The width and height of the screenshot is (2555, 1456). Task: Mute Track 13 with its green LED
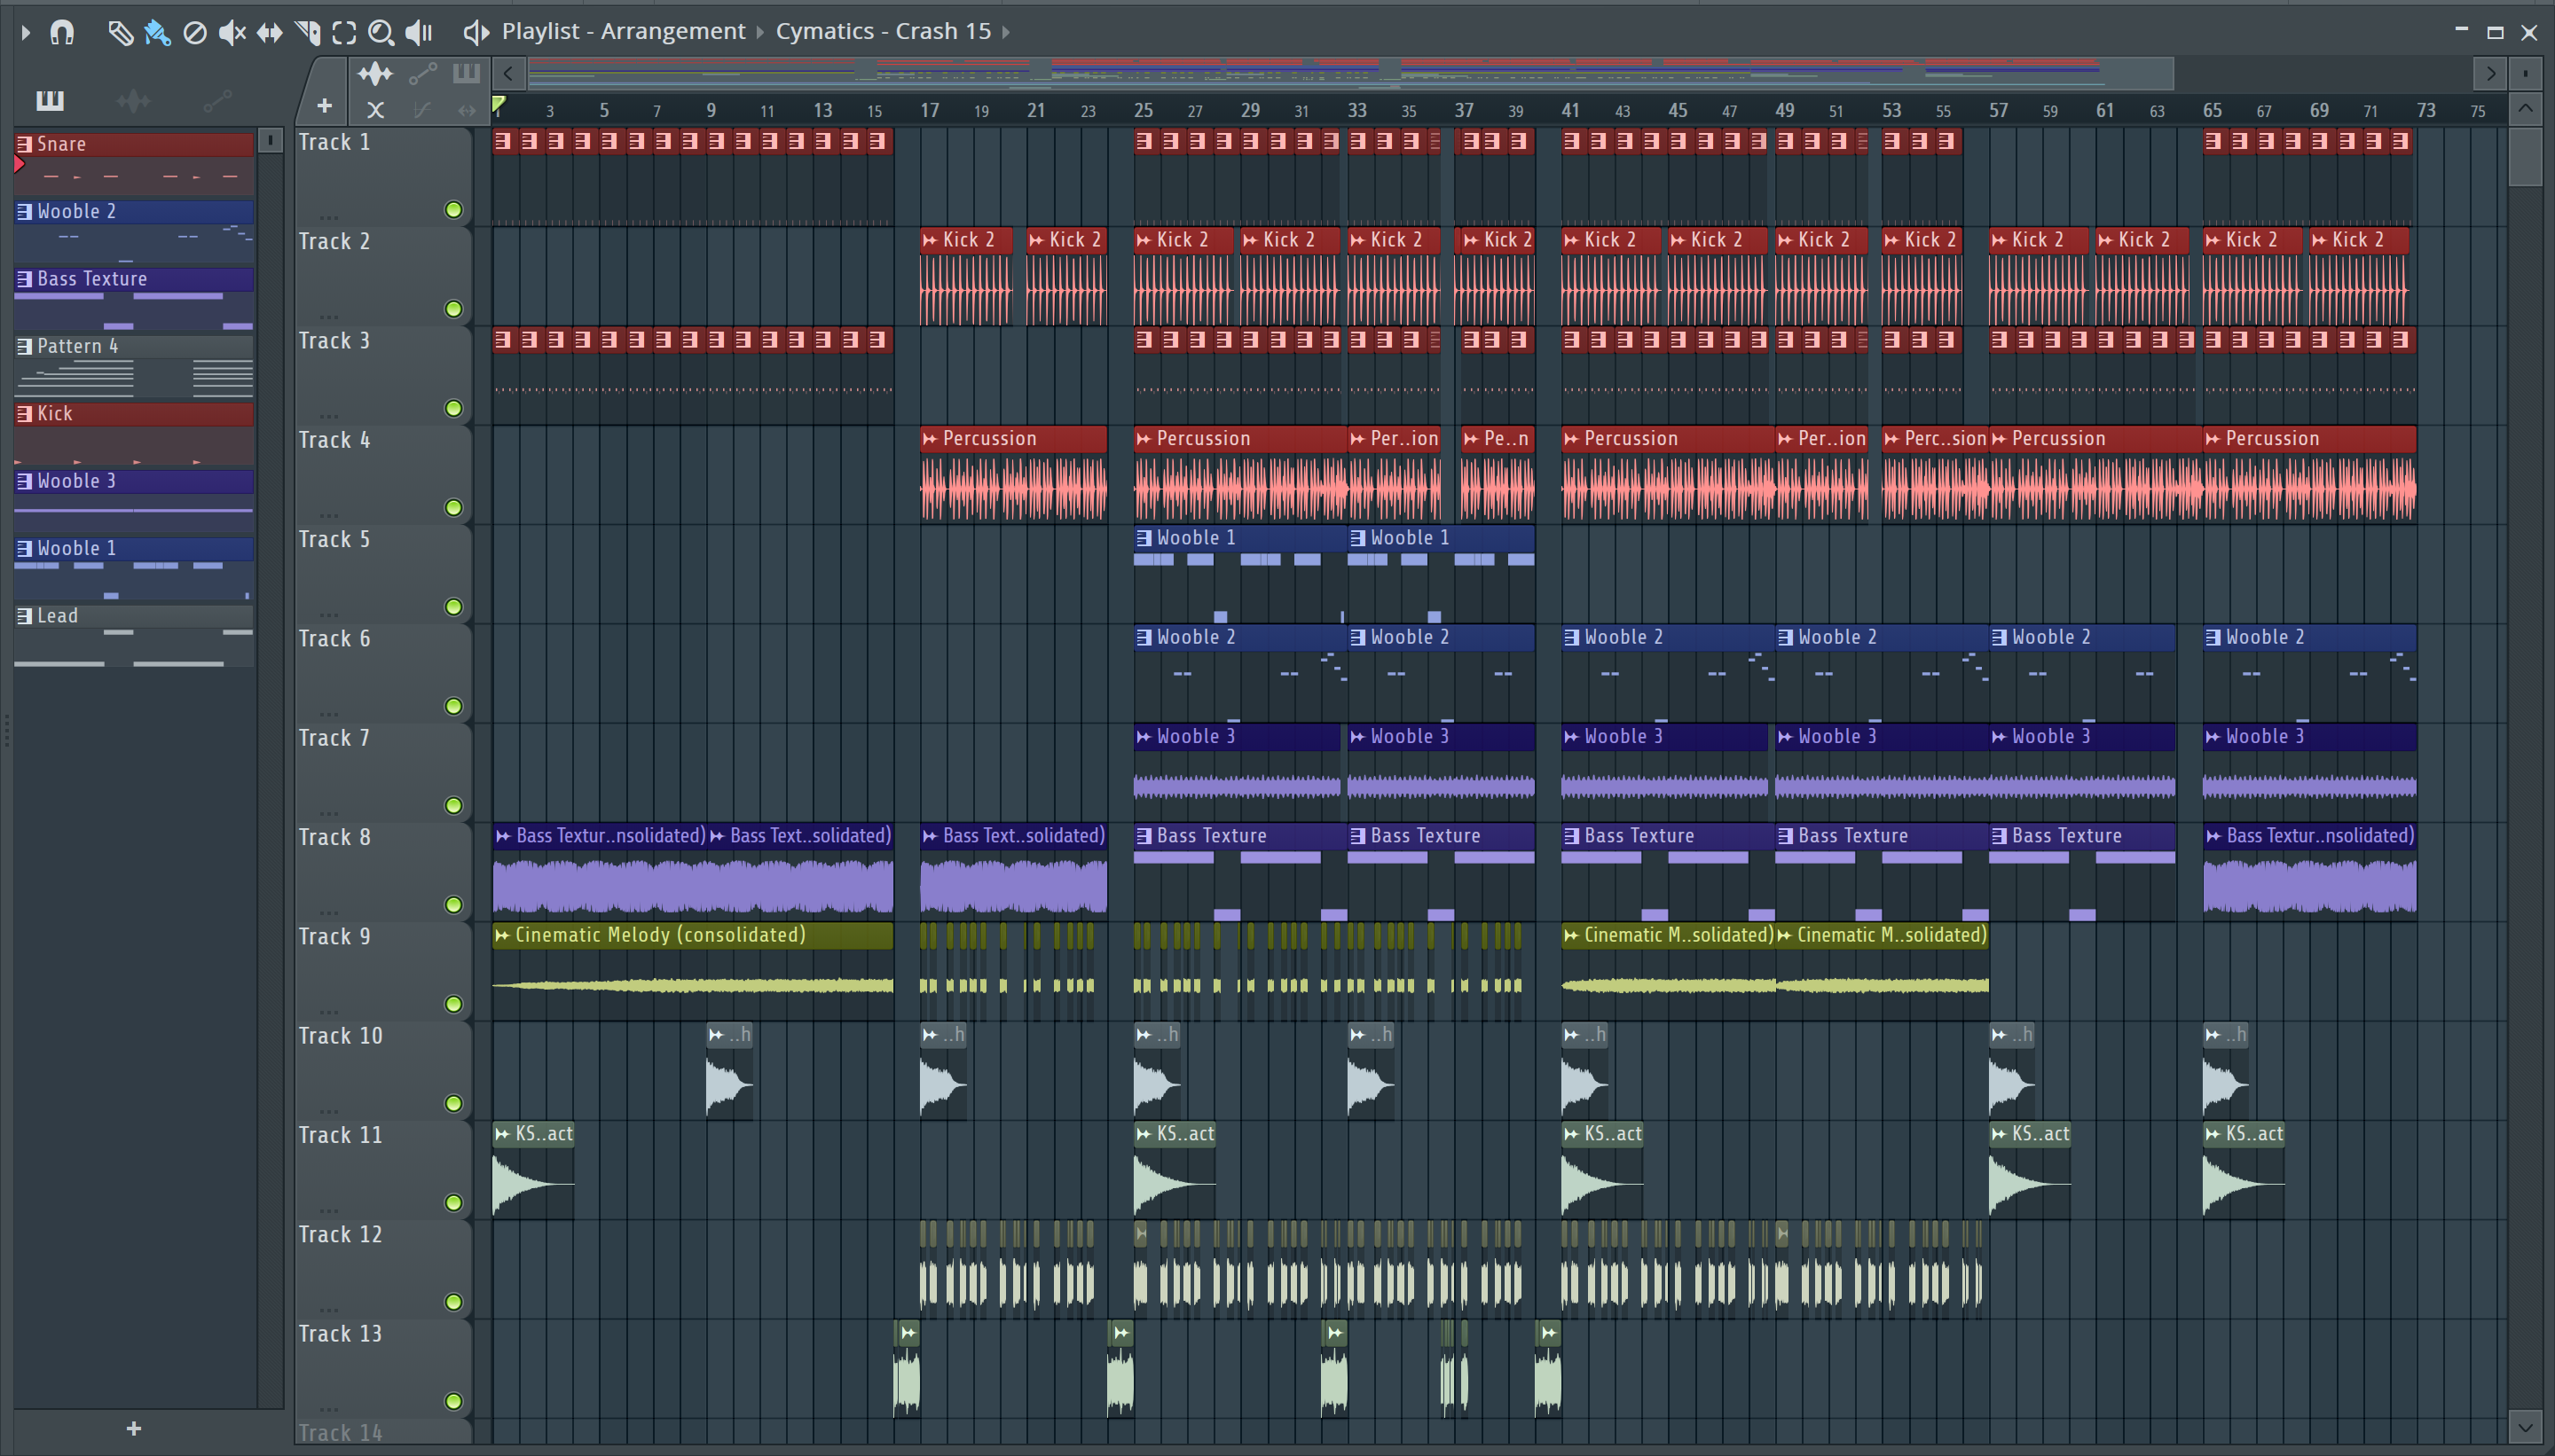[453, 1401]
